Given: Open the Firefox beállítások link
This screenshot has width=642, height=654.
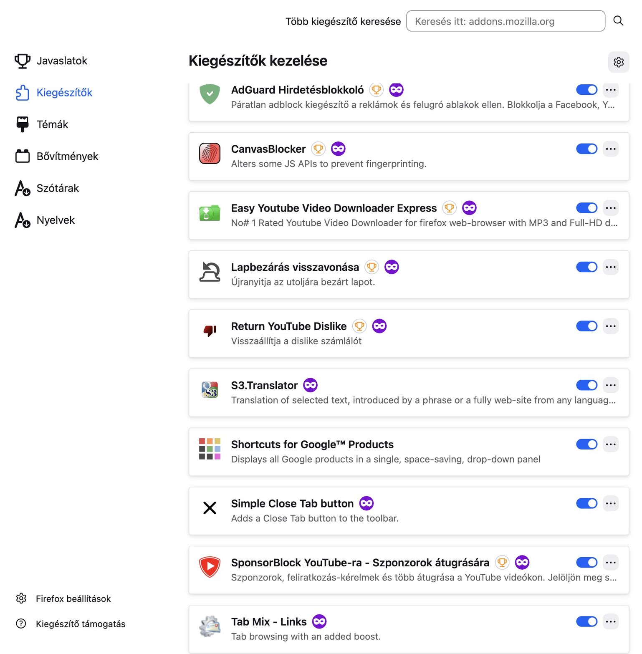Looking at the screenshot, I should [73, 598].
